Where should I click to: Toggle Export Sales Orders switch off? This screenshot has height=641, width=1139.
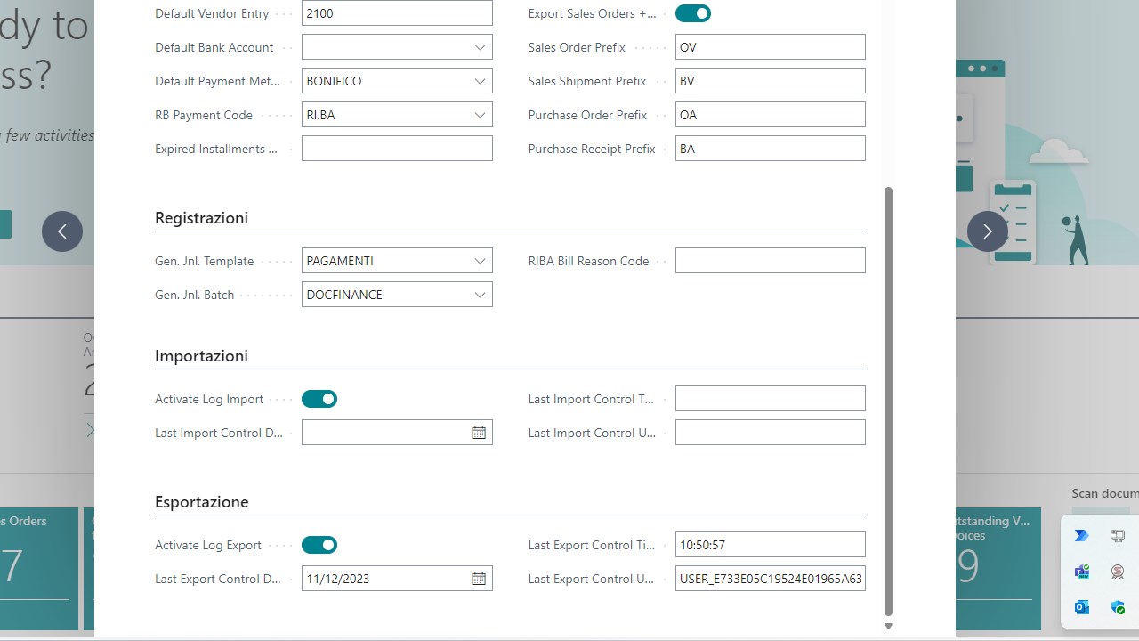693,13
